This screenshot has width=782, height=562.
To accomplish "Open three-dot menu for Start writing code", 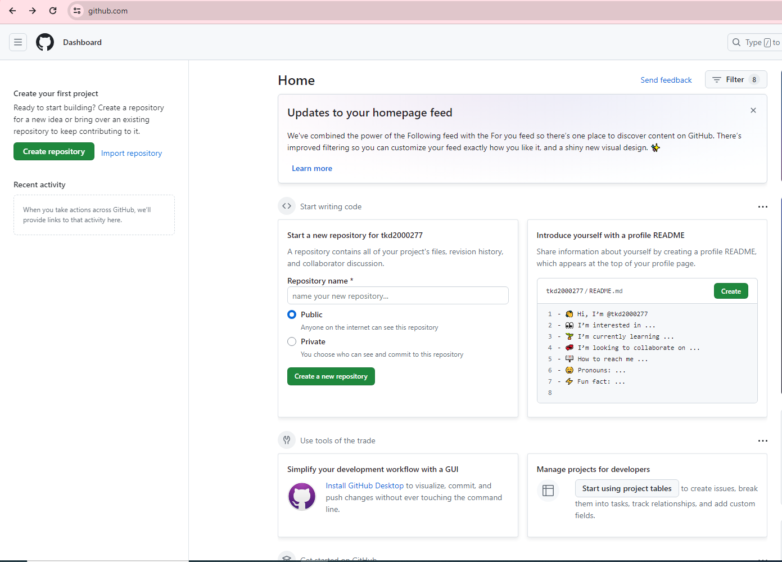I will point(762,207).
